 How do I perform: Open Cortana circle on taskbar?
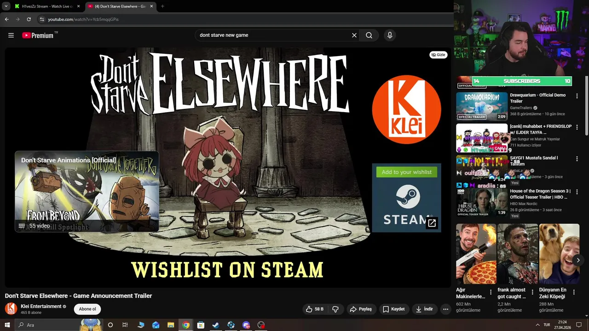tap(110, 325)
